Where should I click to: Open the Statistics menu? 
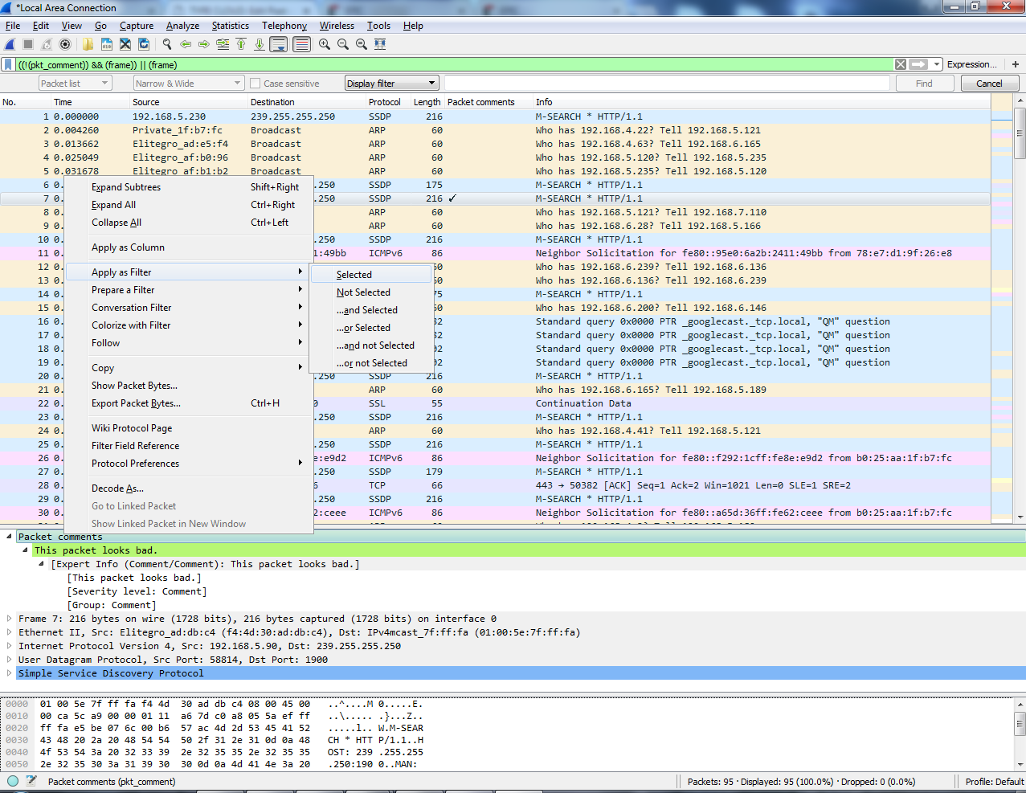click(230, 26)
